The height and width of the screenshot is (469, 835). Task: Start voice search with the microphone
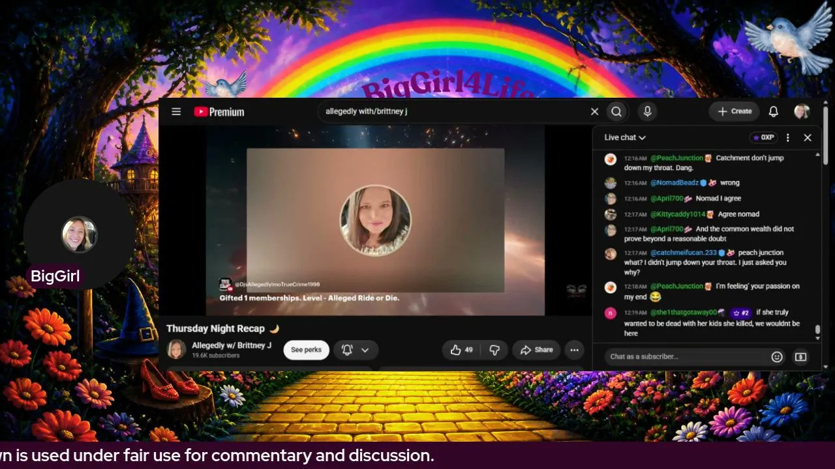(647, 111)
